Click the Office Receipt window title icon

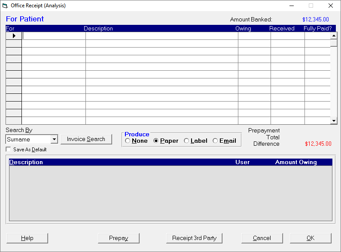click(5, 6)
